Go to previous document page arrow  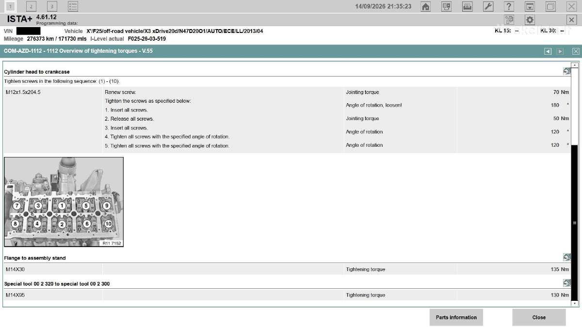pos(548,51)
